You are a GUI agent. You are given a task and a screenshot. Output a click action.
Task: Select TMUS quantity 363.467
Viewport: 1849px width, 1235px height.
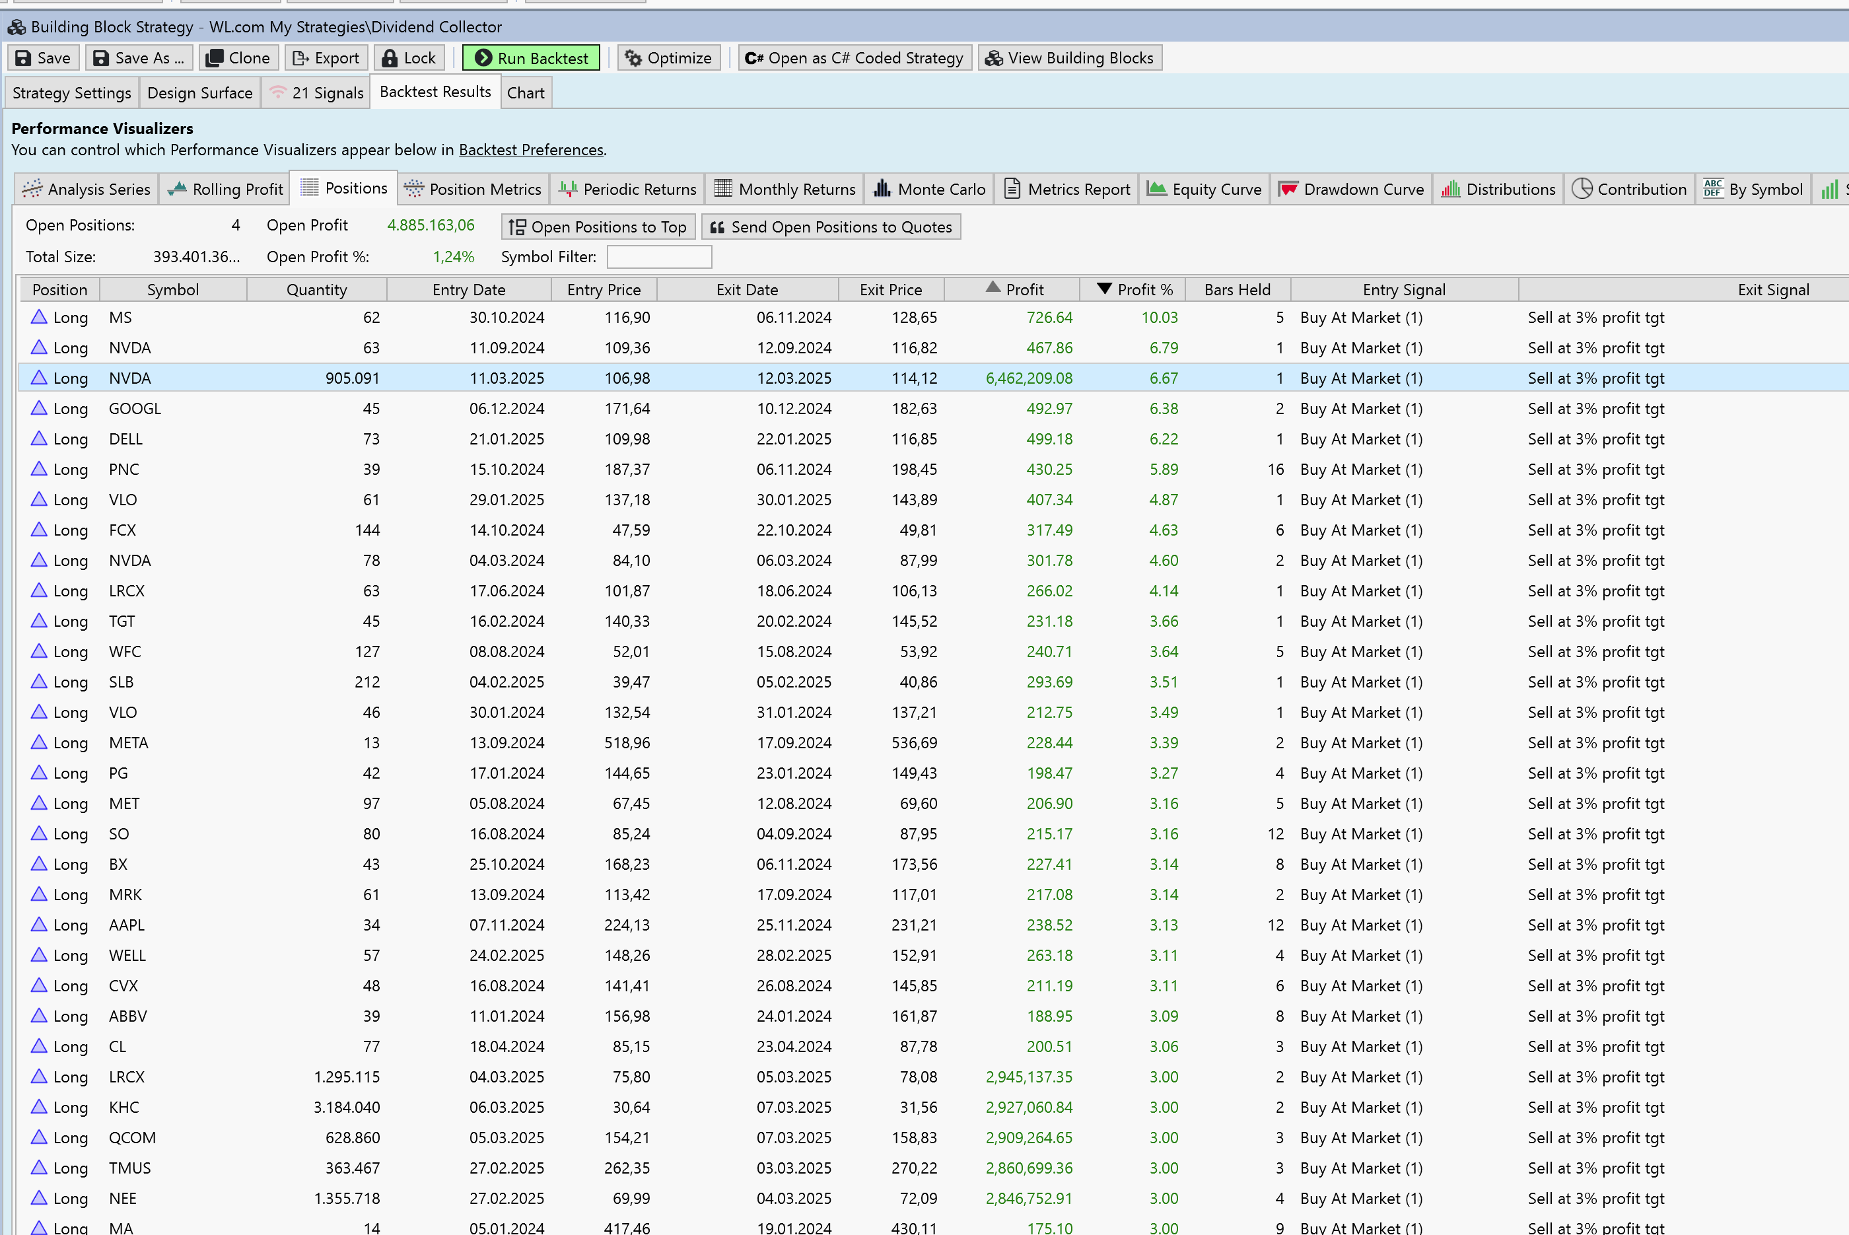pos(352,1168)
